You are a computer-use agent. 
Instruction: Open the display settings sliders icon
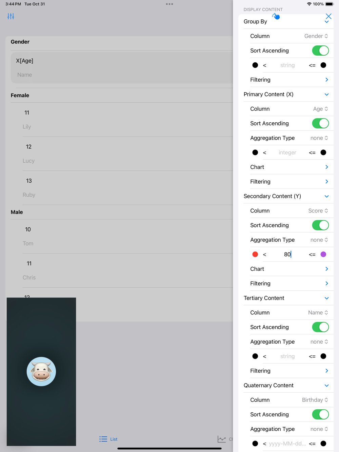11,16
